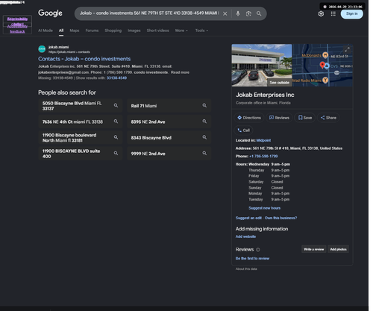Image resolution: width=373 pixels, height=311 pixels.
Task: Open the Short videos tab
Action: point(157,31)
